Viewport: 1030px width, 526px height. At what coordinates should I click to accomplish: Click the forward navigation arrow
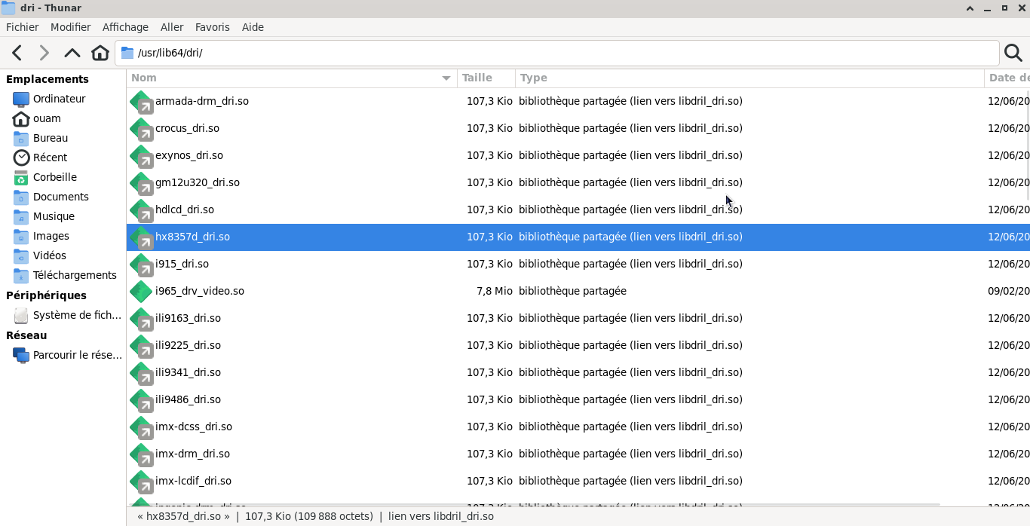pos(44,53)
